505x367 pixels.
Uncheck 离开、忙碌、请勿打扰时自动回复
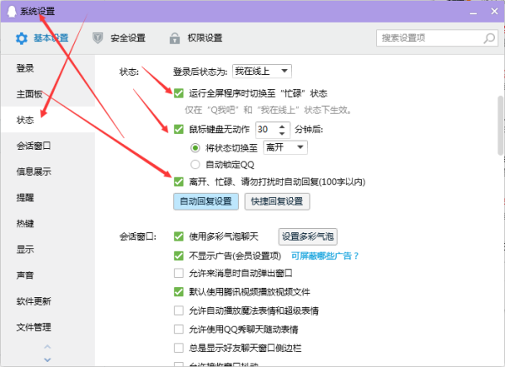pos(178,182)
